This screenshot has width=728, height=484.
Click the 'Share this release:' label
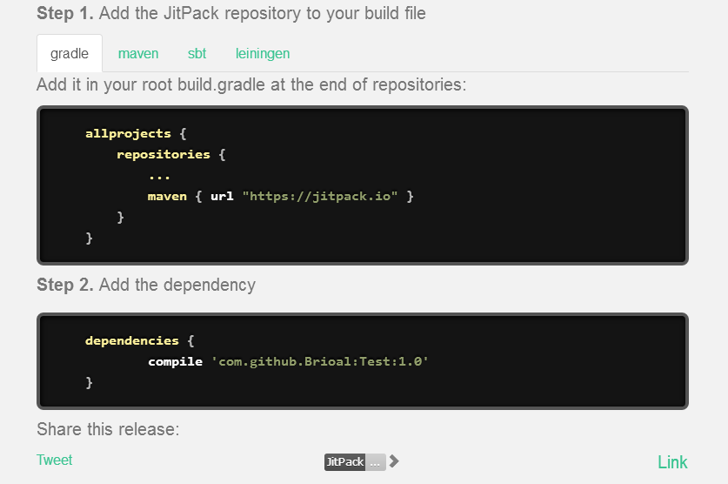pos(108,429)
